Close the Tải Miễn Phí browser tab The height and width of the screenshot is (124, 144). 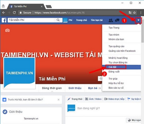pos(42,7)
